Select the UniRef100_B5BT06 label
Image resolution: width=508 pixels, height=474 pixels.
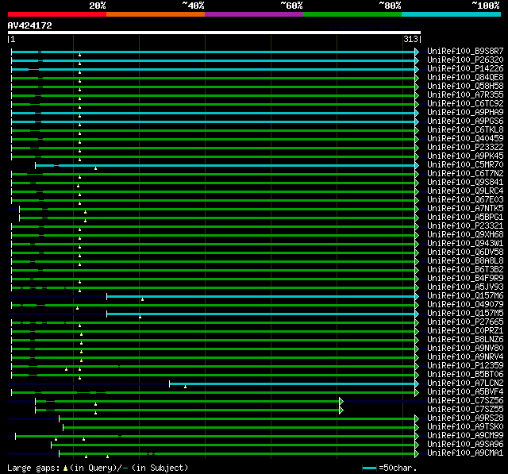click(x=465, y=375)
